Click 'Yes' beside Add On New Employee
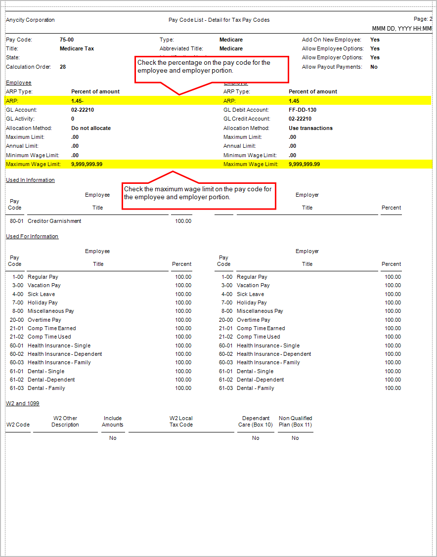437x557 pixels. (x=375, y=40)
